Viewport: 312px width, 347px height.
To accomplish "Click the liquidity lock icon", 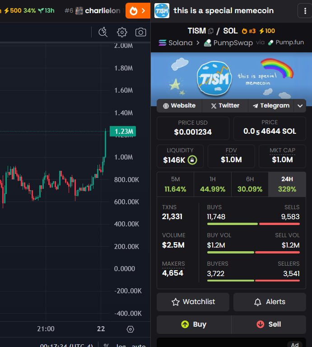I will coord(192,160).
